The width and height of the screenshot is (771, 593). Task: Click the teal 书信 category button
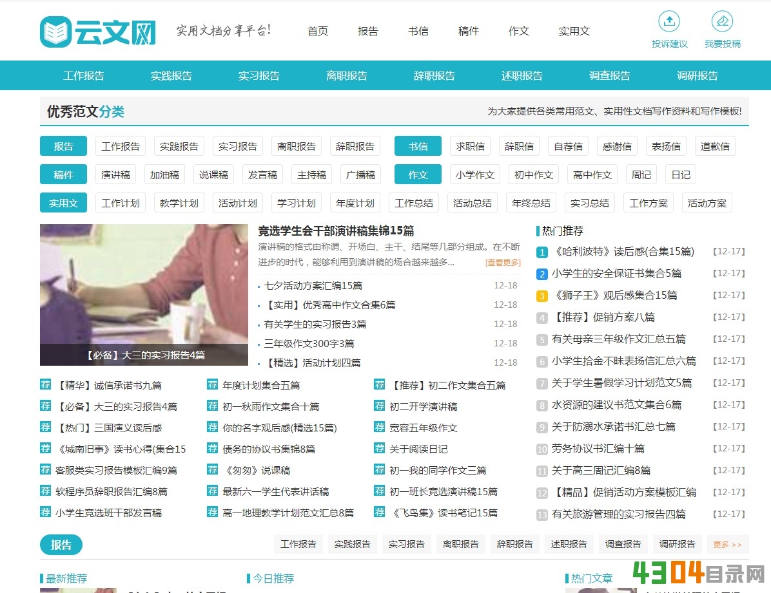click(418, 146)
